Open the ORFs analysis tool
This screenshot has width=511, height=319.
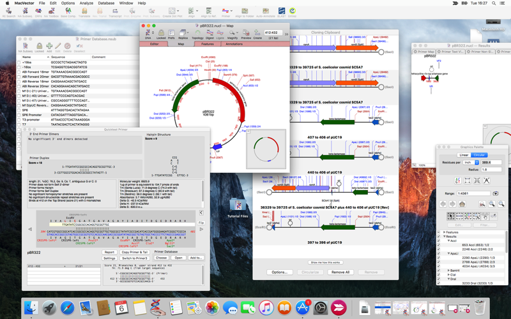38,11
